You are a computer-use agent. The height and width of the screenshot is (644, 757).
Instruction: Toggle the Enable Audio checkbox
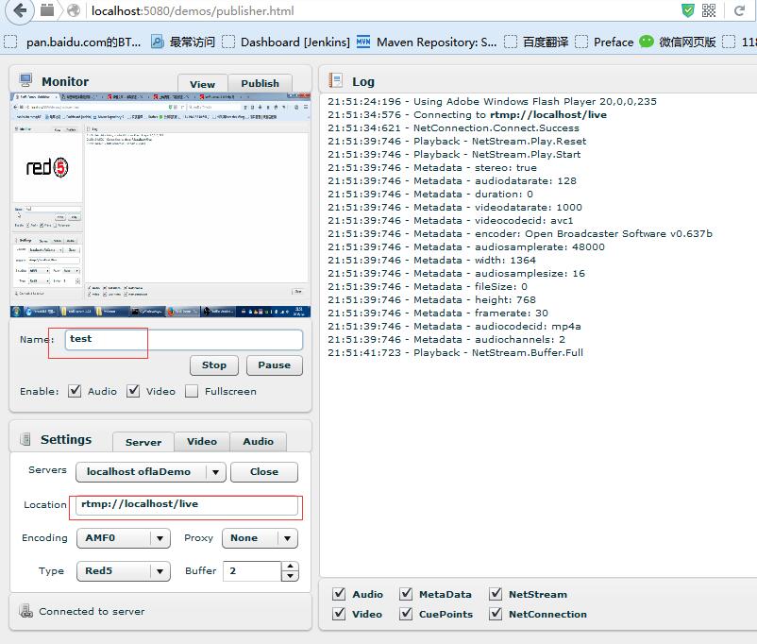pyautogui.click(x=75, y=391)
